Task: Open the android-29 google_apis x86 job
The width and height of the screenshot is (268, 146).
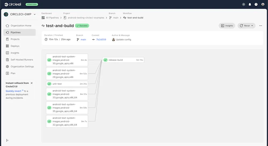Action: point(67,74)
